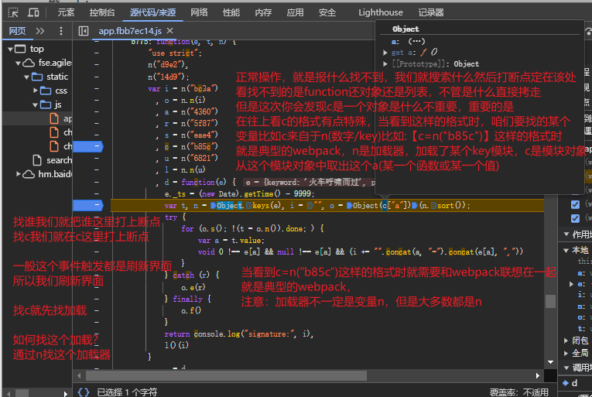Collapse the 作用域 section

coord(566,234)
